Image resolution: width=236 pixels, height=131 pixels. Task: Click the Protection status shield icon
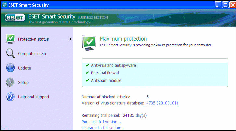[x=11, y=39]
